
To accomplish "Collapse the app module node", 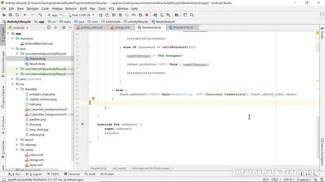I will click(8, 33).
